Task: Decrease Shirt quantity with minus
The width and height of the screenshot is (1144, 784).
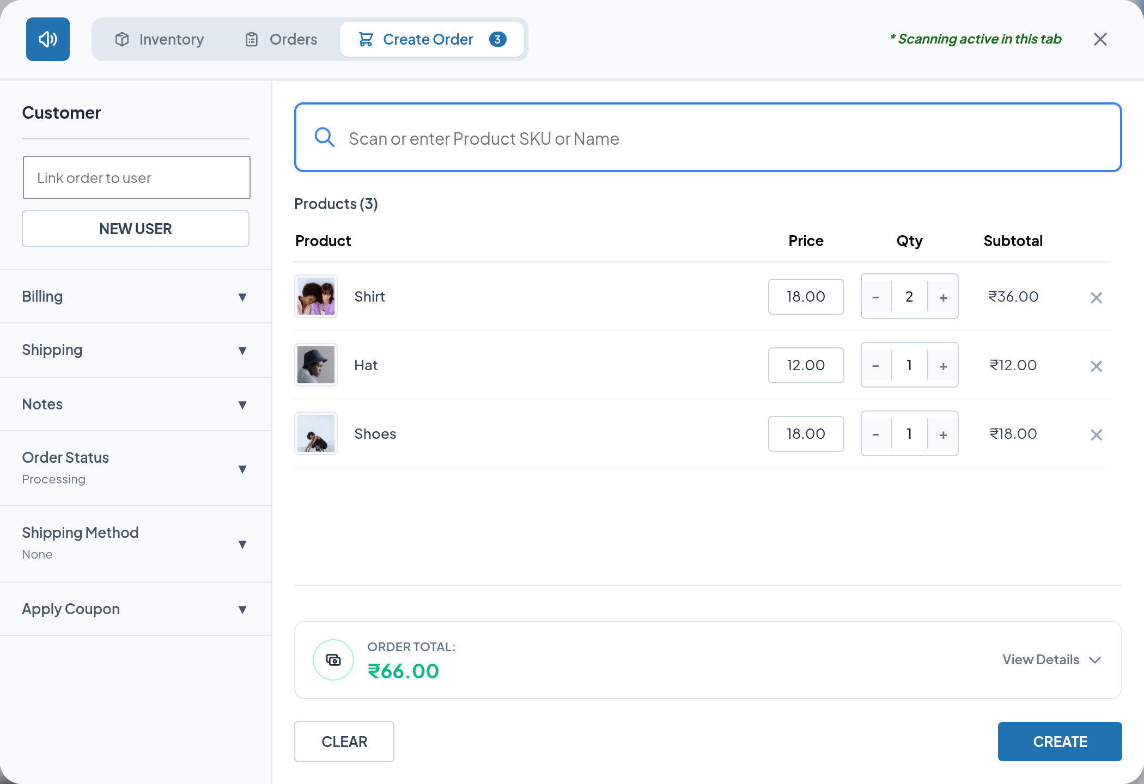Action: 875,297
